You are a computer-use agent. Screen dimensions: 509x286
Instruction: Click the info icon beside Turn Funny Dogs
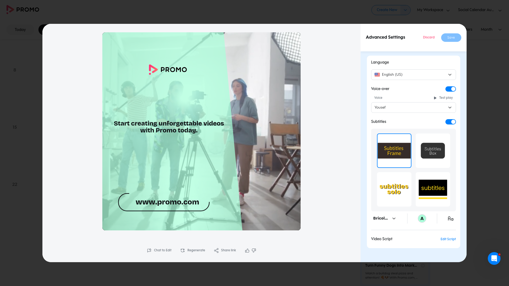(423, 266)
